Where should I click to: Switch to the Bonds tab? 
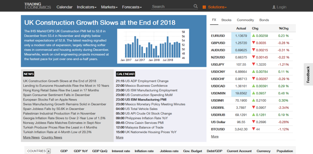point(264,20)
